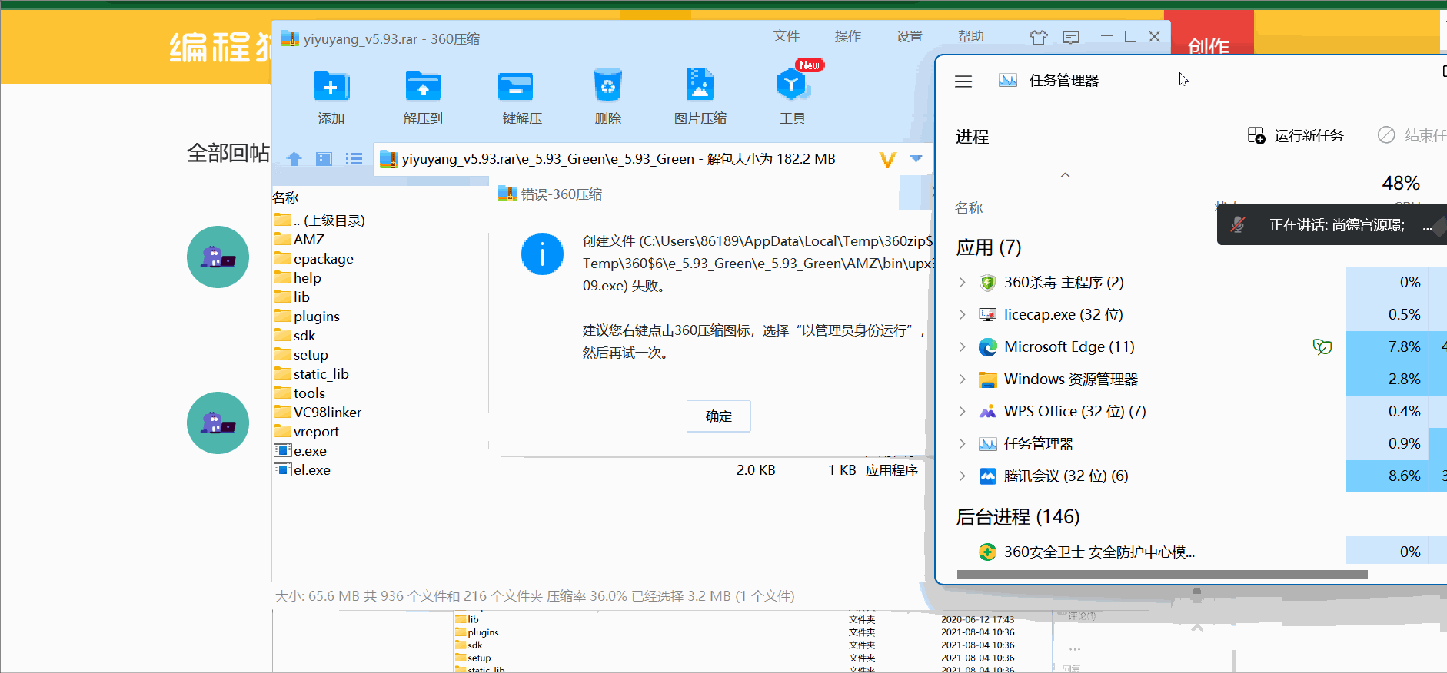This screenshot has height=673, width=1447.
Task: Open the 设置 menu in 360压缩
Action: 910,36
